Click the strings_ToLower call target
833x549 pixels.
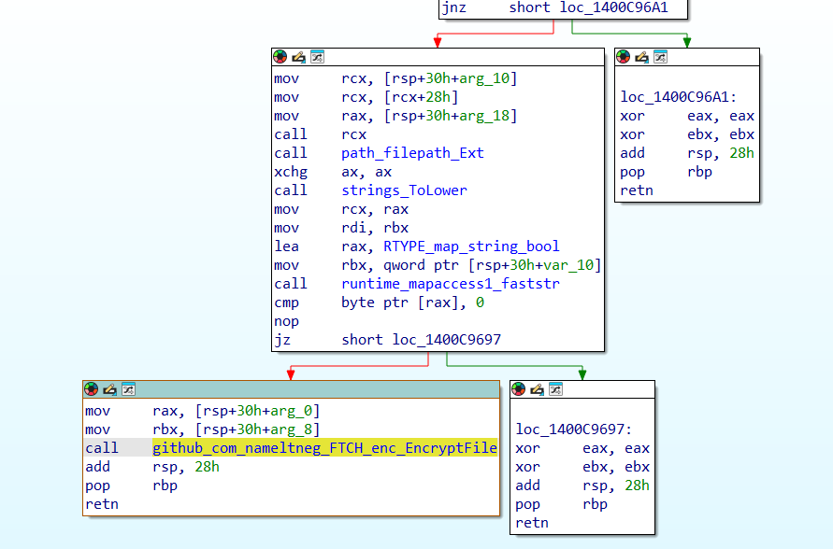click(x=404, y=190)
